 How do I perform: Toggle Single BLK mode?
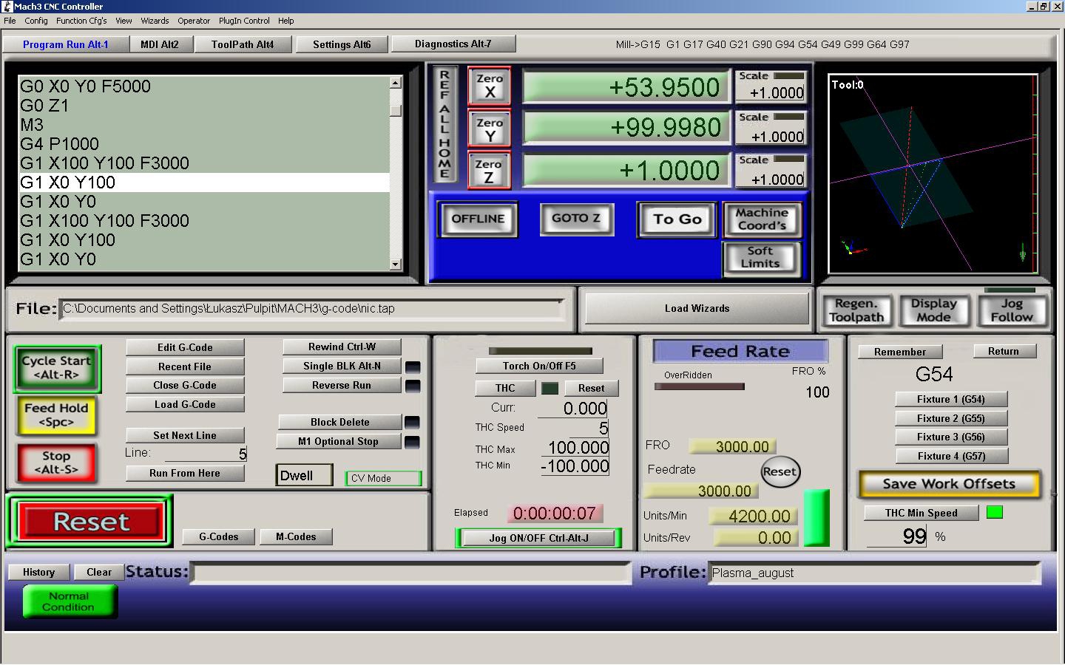[342, 366]
